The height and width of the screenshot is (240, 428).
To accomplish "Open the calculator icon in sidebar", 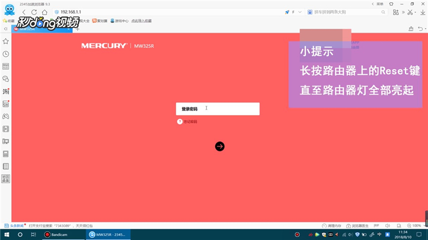I will pos(6,154).
